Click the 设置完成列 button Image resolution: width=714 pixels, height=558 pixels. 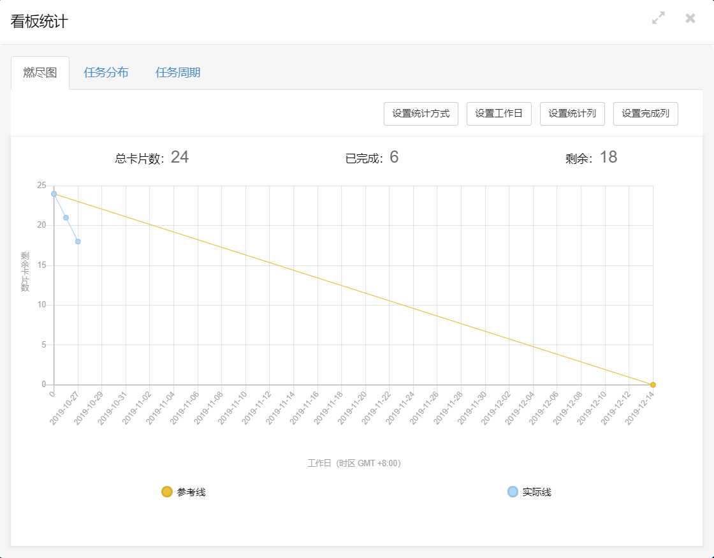tap(645, 114)
